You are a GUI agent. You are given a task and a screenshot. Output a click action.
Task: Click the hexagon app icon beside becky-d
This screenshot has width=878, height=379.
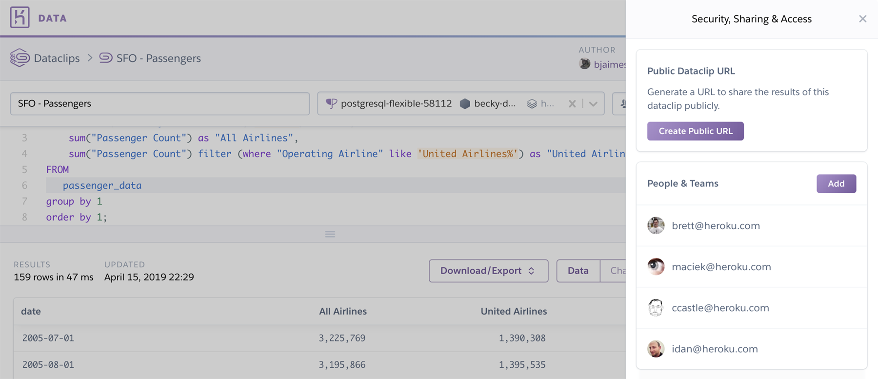465,103
